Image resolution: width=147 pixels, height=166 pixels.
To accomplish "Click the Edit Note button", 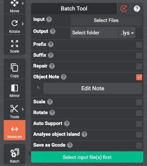I will [x=93, y=88].
